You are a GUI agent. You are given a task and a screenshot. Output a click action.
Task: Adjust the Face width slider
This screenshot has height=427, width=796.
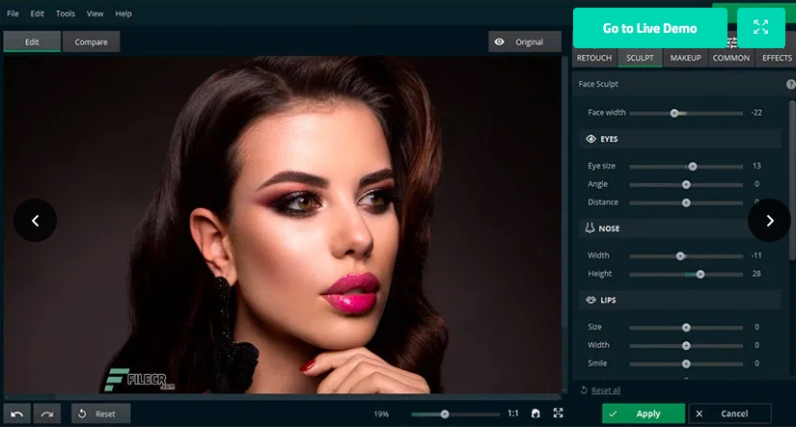tap(686, 113)
